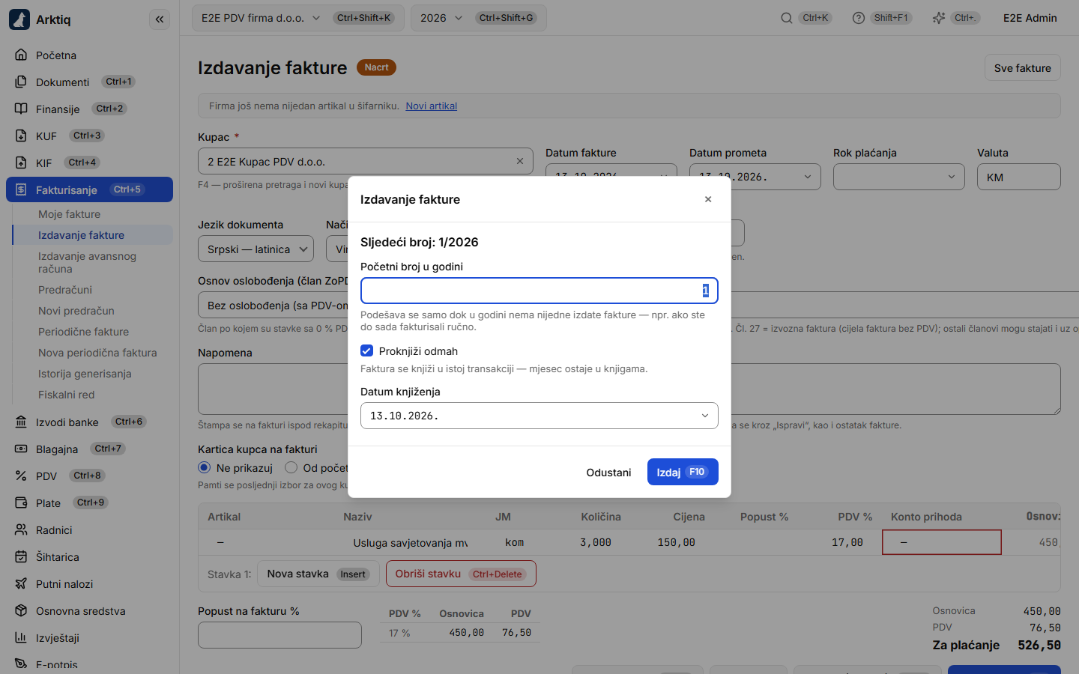The image size is (1079, 674).
Task: Click the Izdaj button in dialog
Action: (x=683, y=472)
